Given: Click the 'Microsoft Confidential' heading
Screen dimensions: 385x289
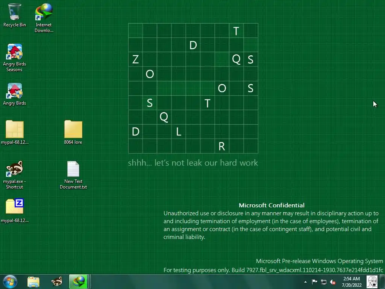Looking at the screenshot, I should pos(271,205).
